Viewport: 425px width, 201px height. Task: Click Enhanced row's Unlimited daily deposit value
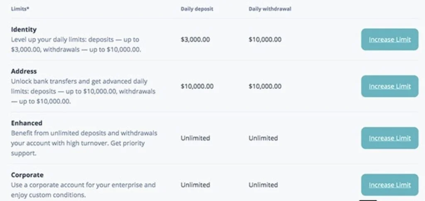pyautogui.click(x=195, y=138)
